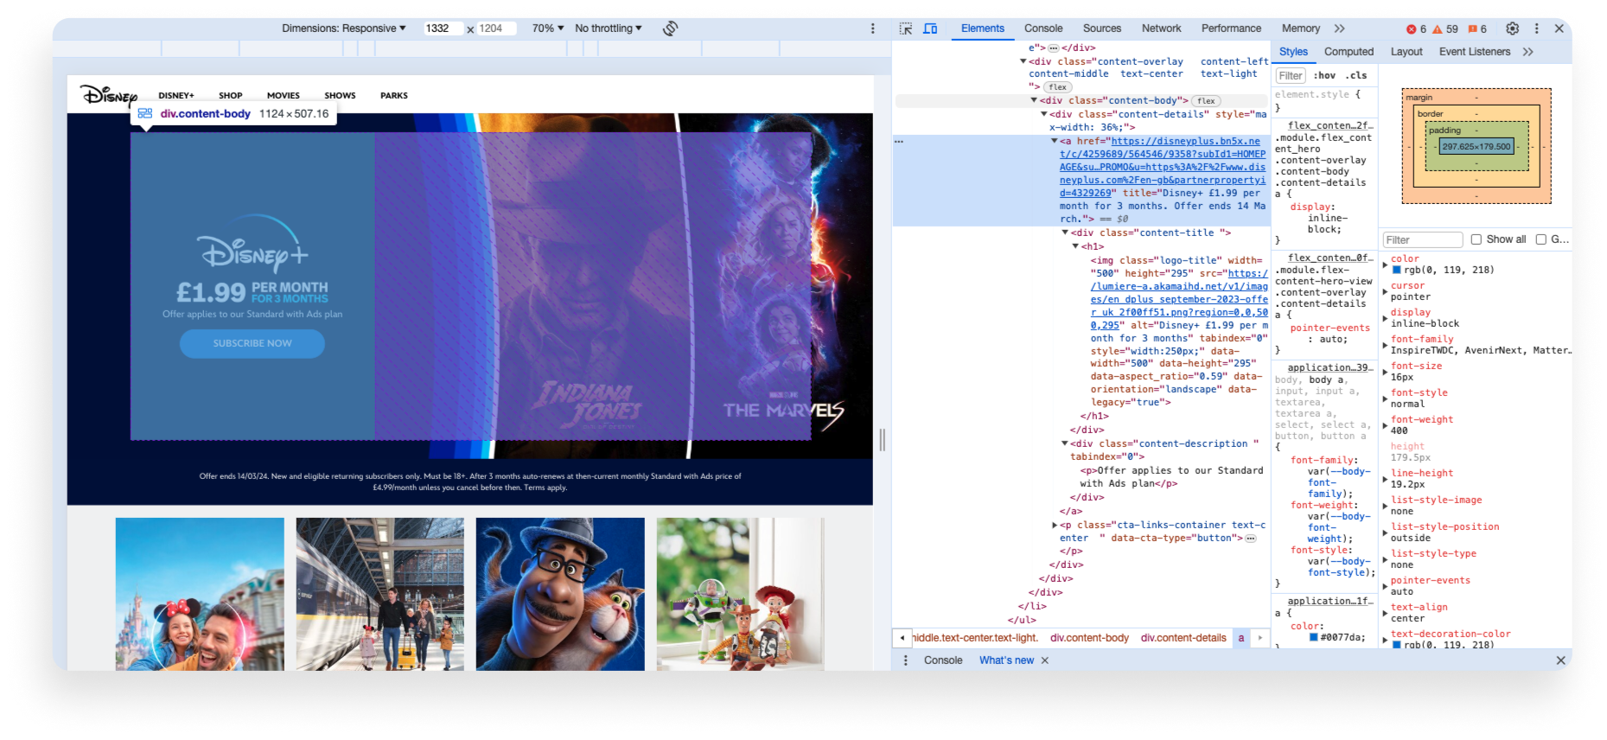Screen dimensions: 1607x740
Task: Select the Console tab in bottom drawer
Action: point(943,660)
